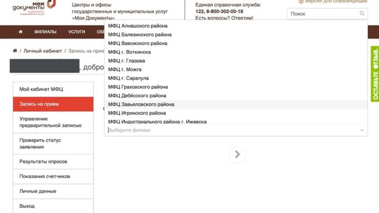The image size is (379, 213).
Task: Select МФЦ г. Глазова
Action: [x=236, y=60]
